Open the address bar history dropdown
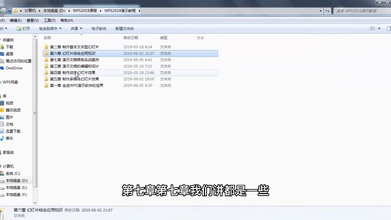Image resolution: width=391 pixels, height=220 pixels. point(321,10)
